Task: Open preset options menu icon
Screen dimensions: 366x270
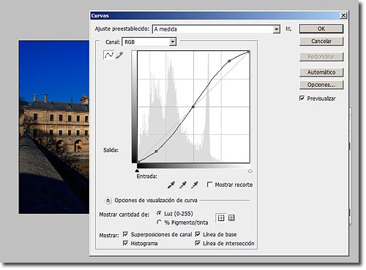Action: tap(288, 28)
